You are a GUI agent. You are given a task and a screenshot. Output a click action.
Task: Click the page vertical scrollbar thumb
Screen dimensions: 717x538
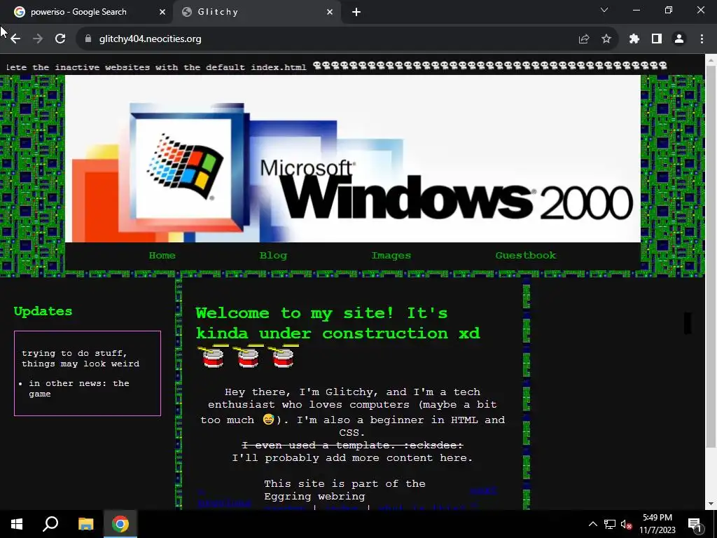(x=711, y=256)
